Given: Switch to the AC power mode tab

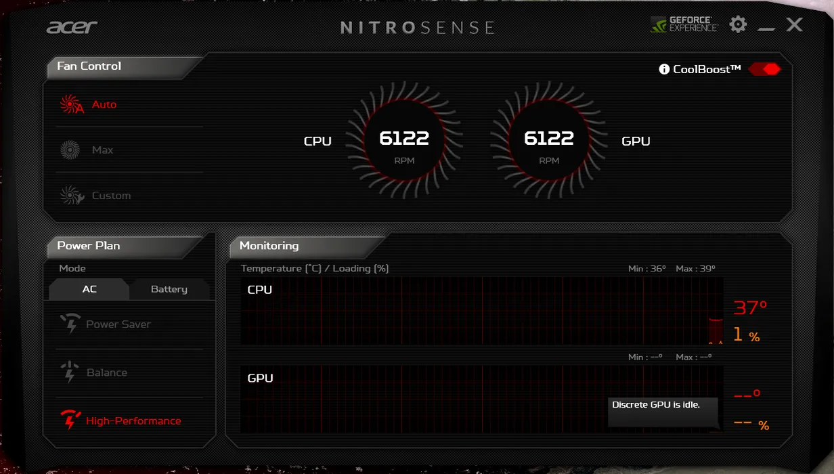Looking at the screenshot, I should [x=89, y=289].
